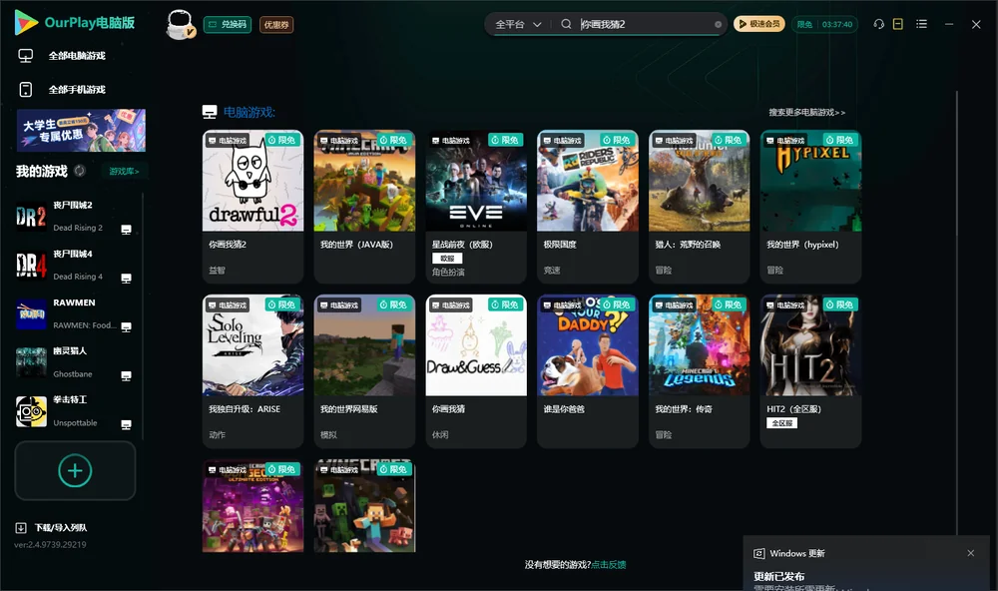
Task: Clear the search text with x icon
Action: point(718,24)
